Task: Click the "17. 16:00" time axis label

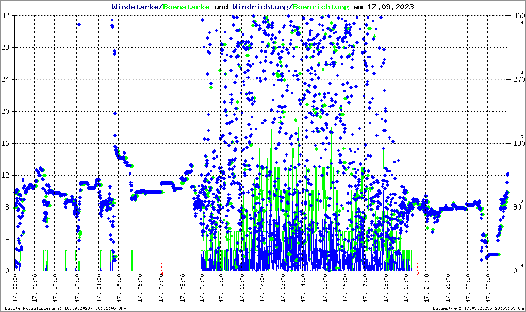Action: pyautogui.click(x=345, y=288)
